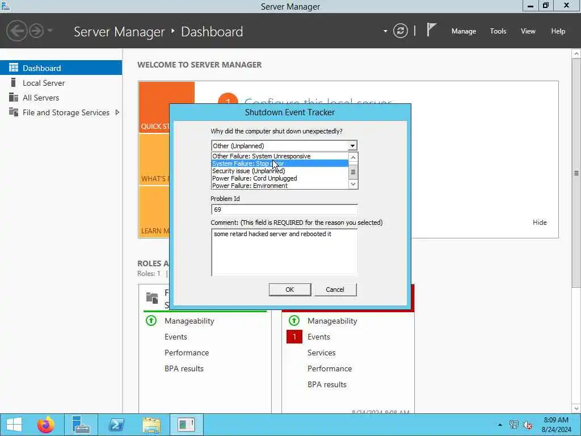The image size is (581, 436).
Task: Open the Windows Start button
Action: 14,425
